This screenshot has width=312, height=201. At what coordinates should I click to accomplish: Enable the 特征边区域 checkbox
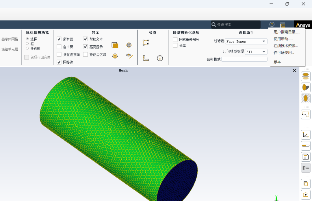(x=85, y=54)
